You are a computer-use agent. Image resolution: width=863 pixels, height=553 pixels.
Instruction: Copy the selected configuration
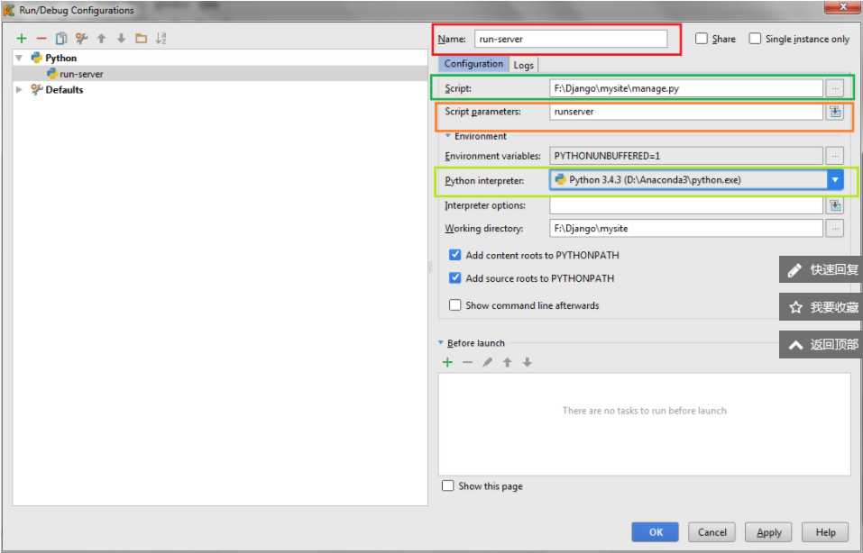pyautogui.click(x=61, y=39)
